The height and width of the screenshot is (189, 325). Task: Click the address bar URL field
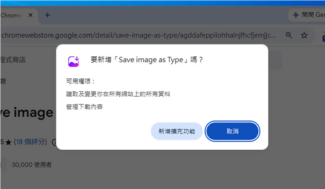139,35
